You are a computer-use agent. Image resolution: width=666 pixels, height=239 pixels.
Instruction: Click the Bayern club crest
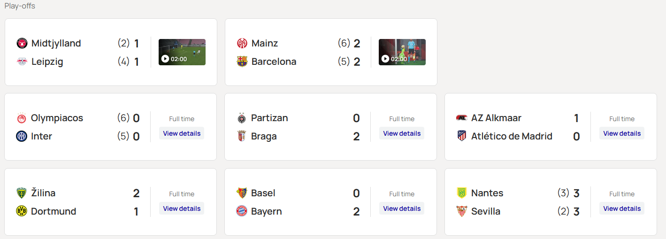(242, 211)
